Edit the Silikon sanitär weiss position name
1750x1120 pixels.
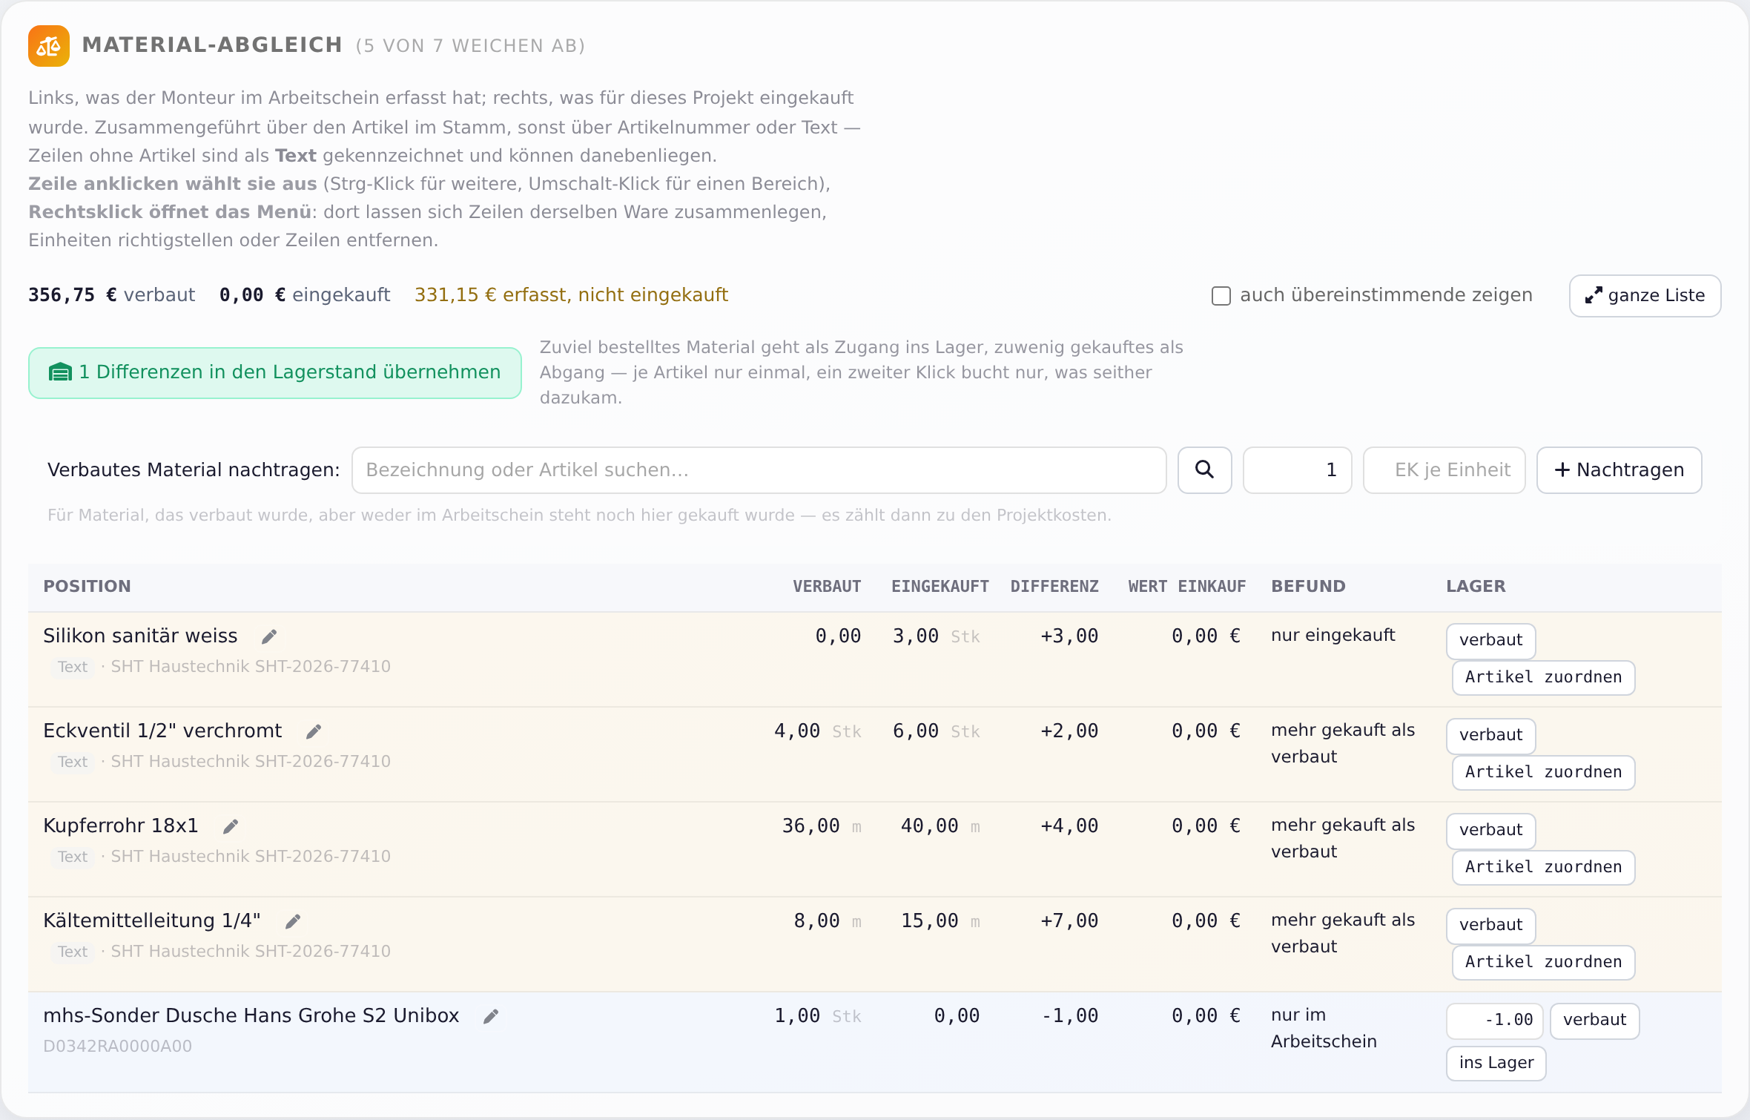(269, 636)
